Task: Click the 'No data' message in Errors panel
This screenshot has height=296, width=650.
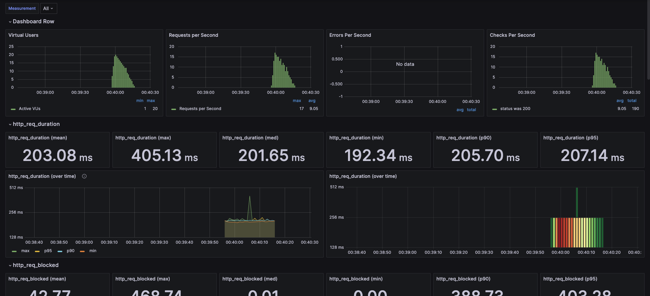Action: tap(405, 64)
